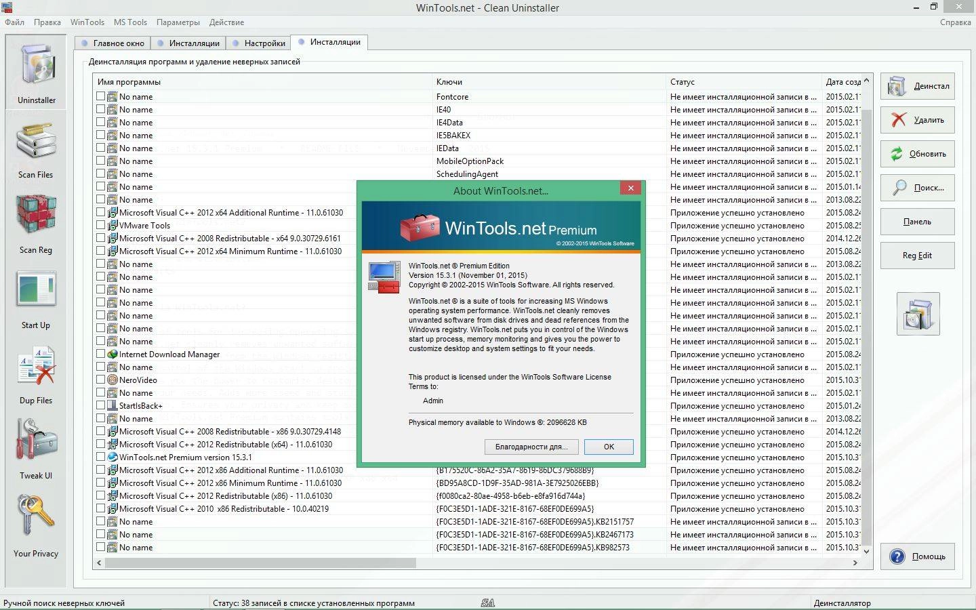This screenshot has width=976, height=610.
Task: Open the Scan Reg tool
Action: [36, 224]
